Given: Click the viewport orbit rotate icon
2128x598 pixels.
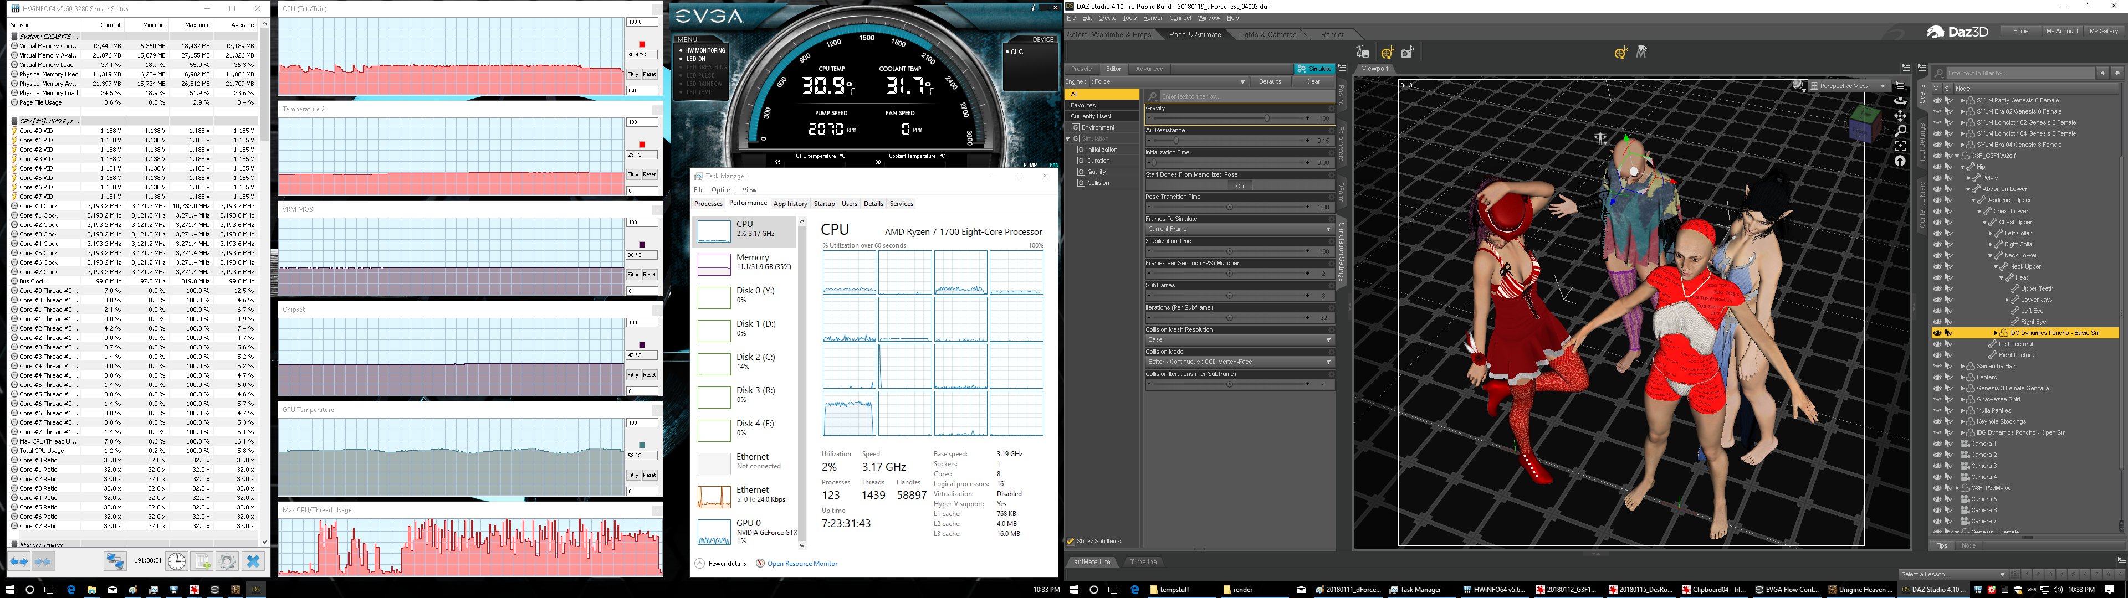Looking at the screenshot, I should [x=1900, y=100].
